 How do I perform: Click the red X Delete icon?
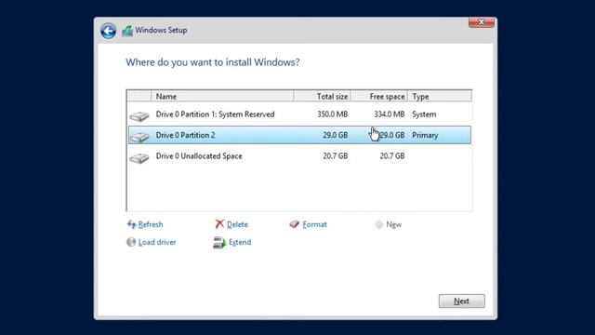219,224
